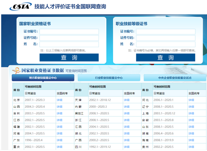Open 详细 link for 四川

127,147
